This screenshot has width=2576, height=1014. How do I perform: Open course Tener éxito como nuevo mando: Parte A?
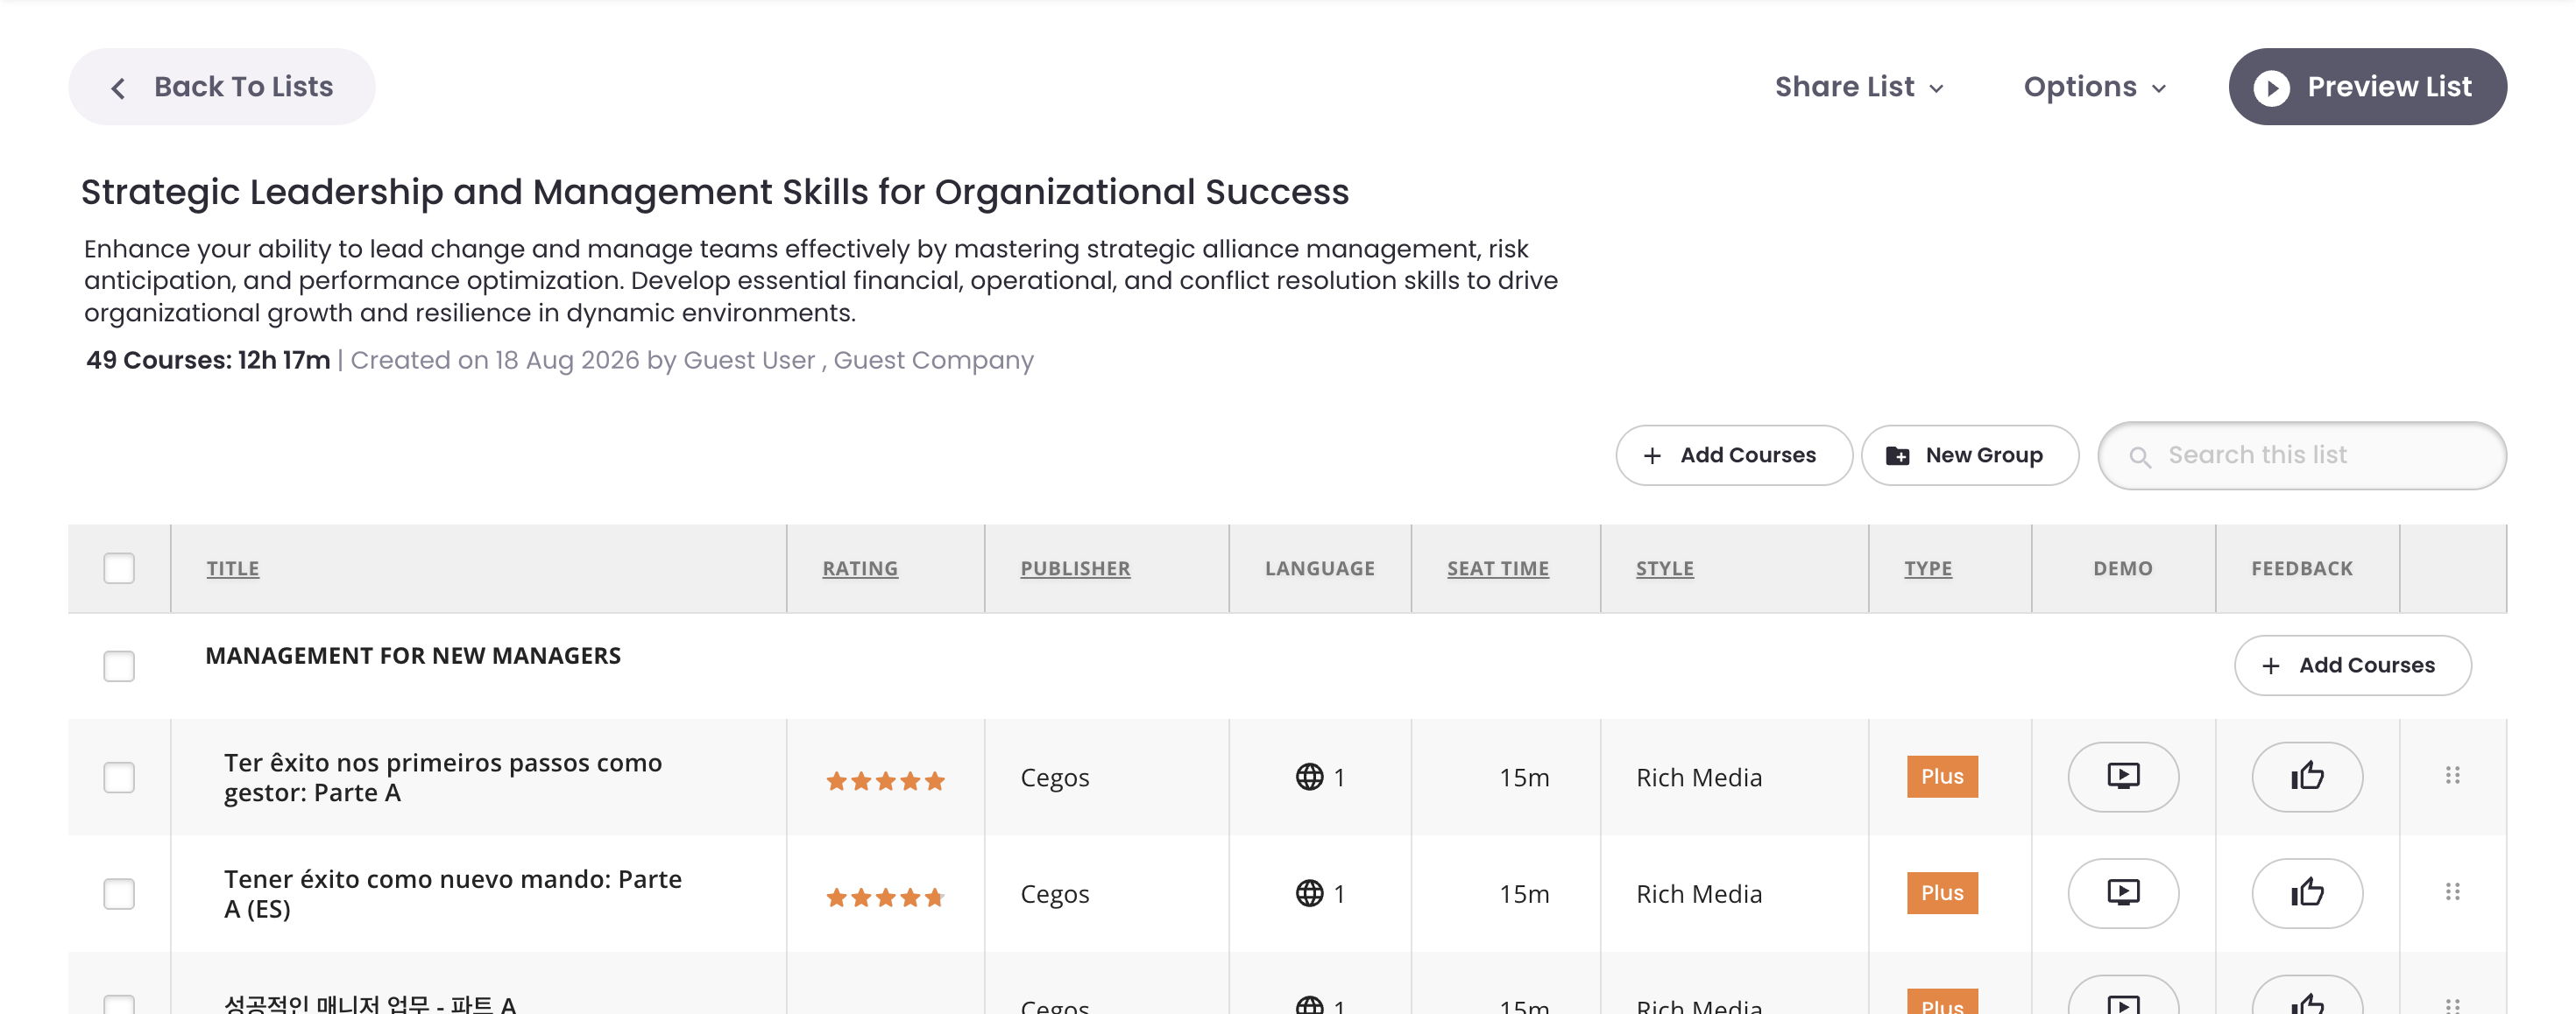click(x=453, y=894)
